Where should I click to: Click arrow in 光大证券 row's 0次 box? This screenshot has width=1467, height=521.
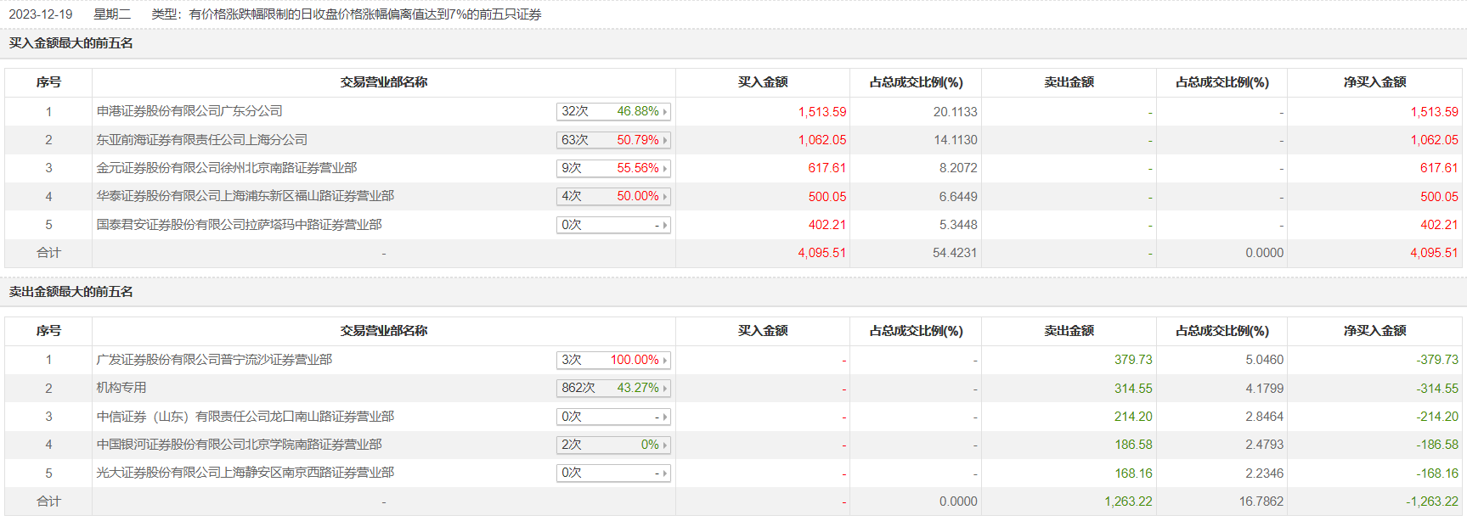click(x=665, y=473)
